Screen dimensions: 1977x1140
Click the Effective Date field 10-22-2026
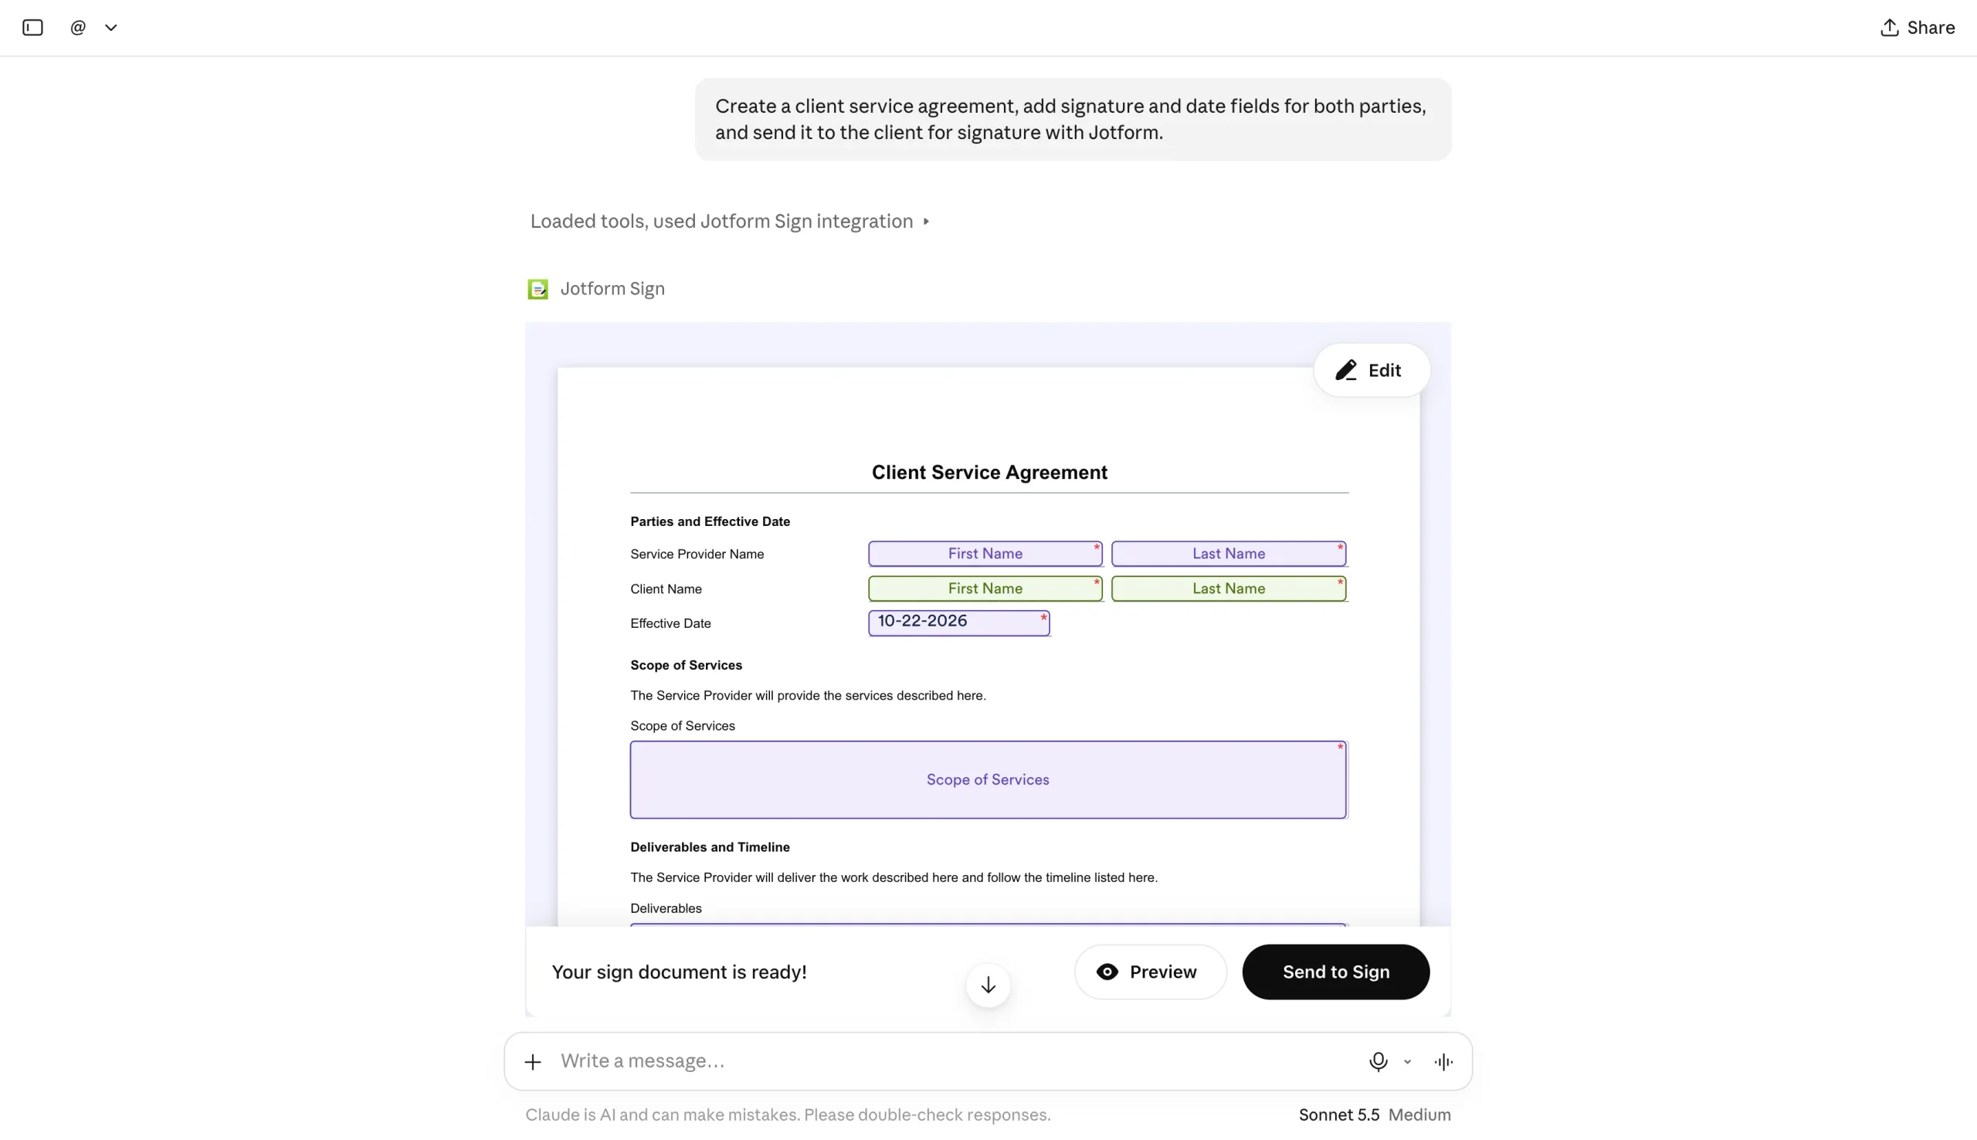958,623
